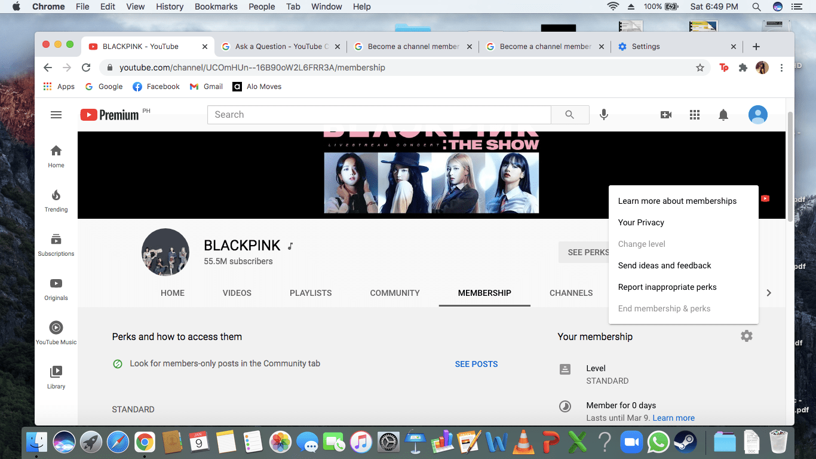Viewport: 816px width, 459px height.
Task: Click the Chrome address bar URL
Action: [252, 68]
